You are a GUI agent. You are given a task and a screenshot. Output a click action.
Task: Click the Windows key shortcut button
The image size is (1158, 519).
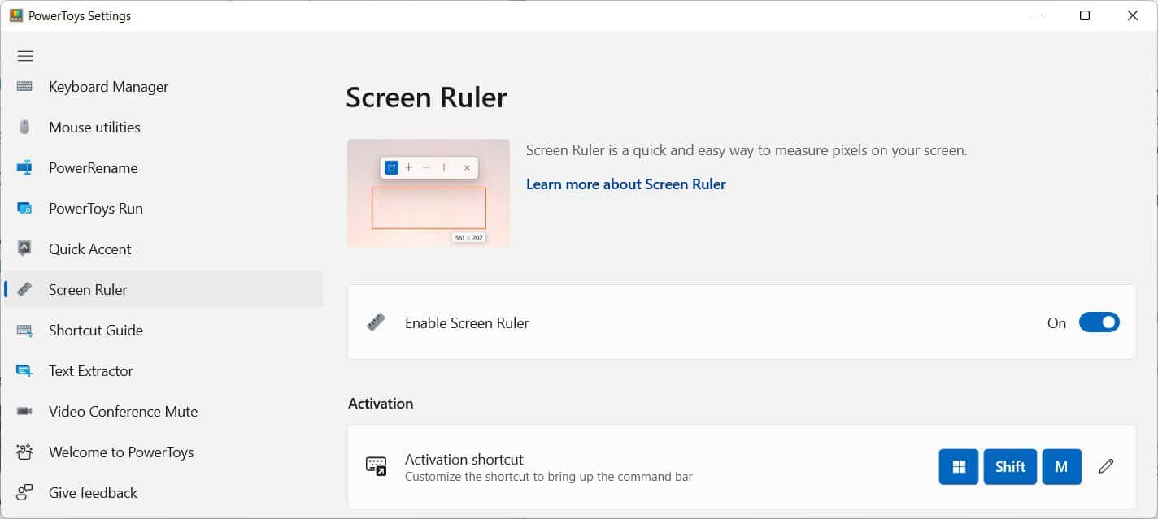click(x=959, y=466)
